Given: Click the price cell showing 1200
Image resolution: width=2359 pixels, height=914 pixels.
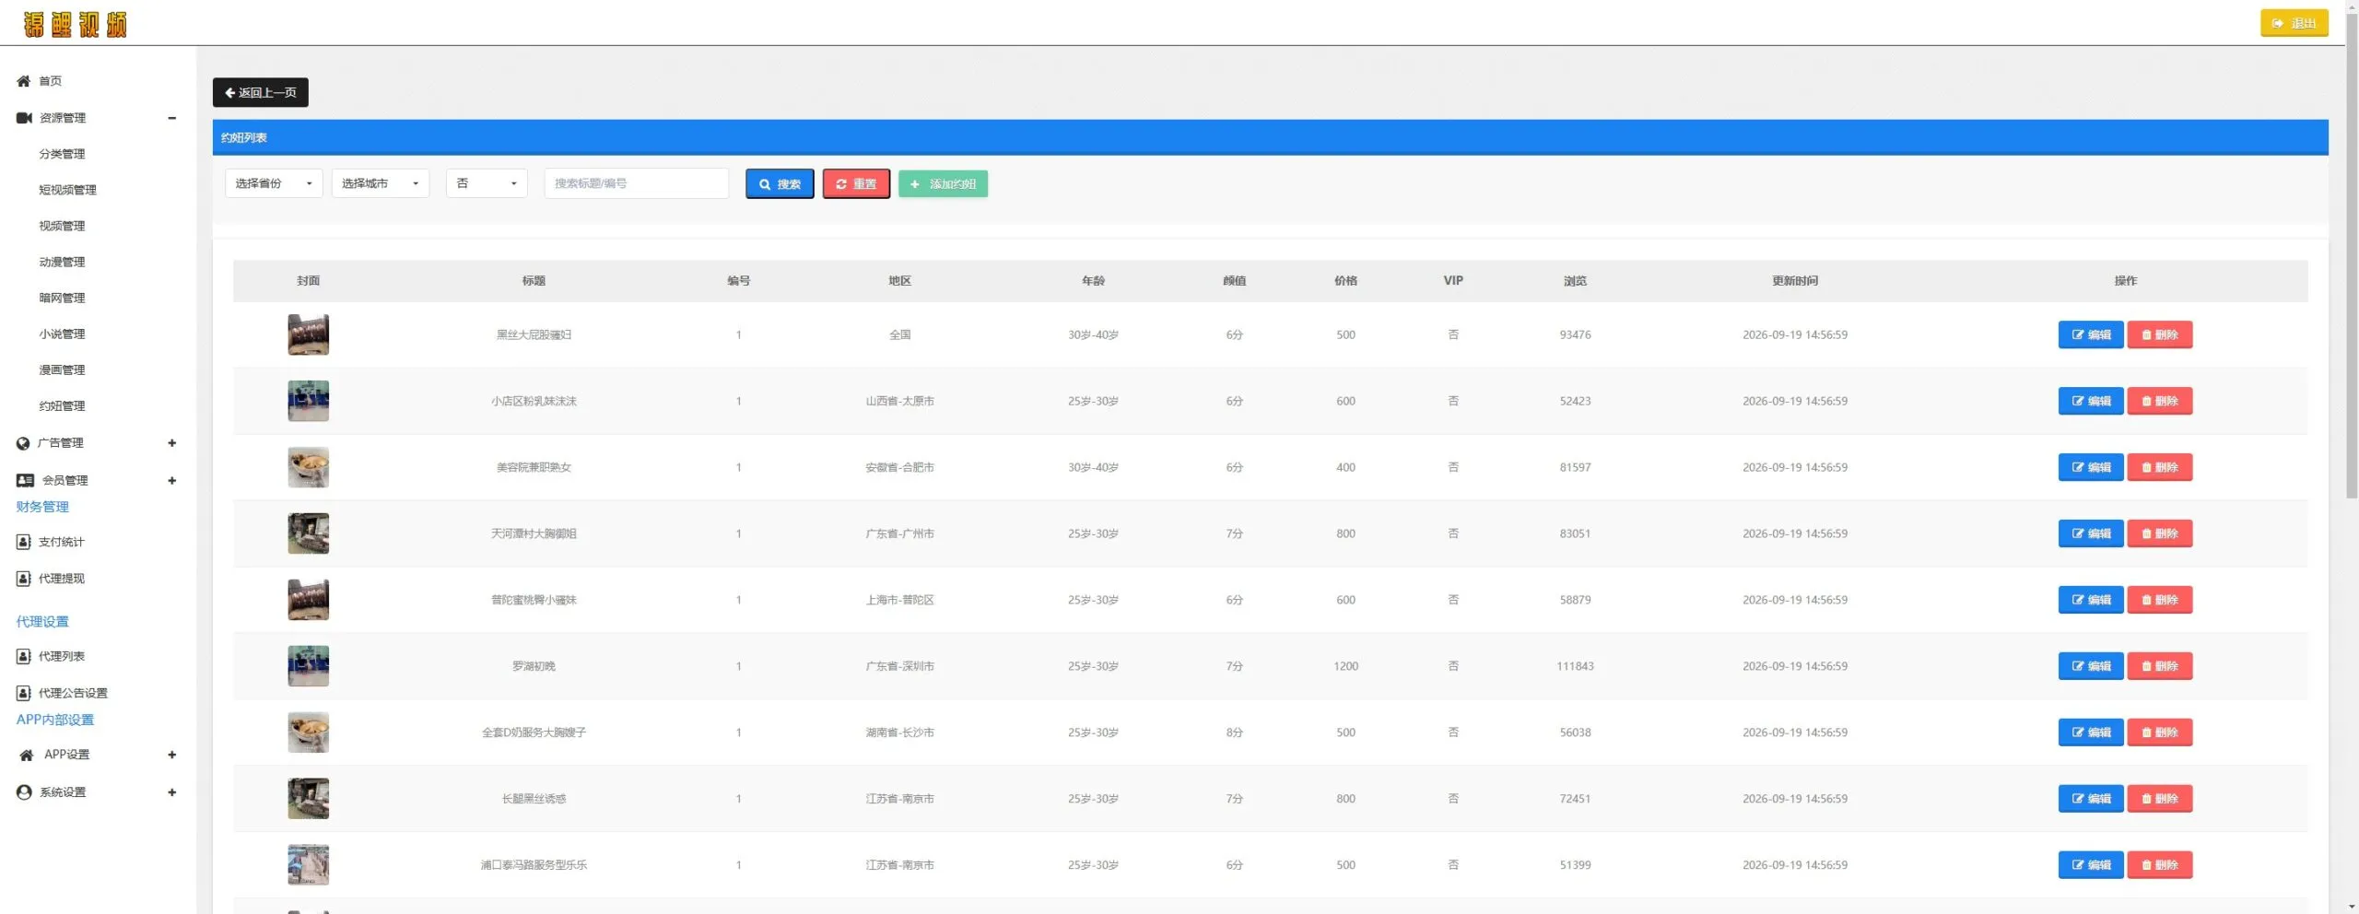Looking at the screenshot, I should point(1345,666).
